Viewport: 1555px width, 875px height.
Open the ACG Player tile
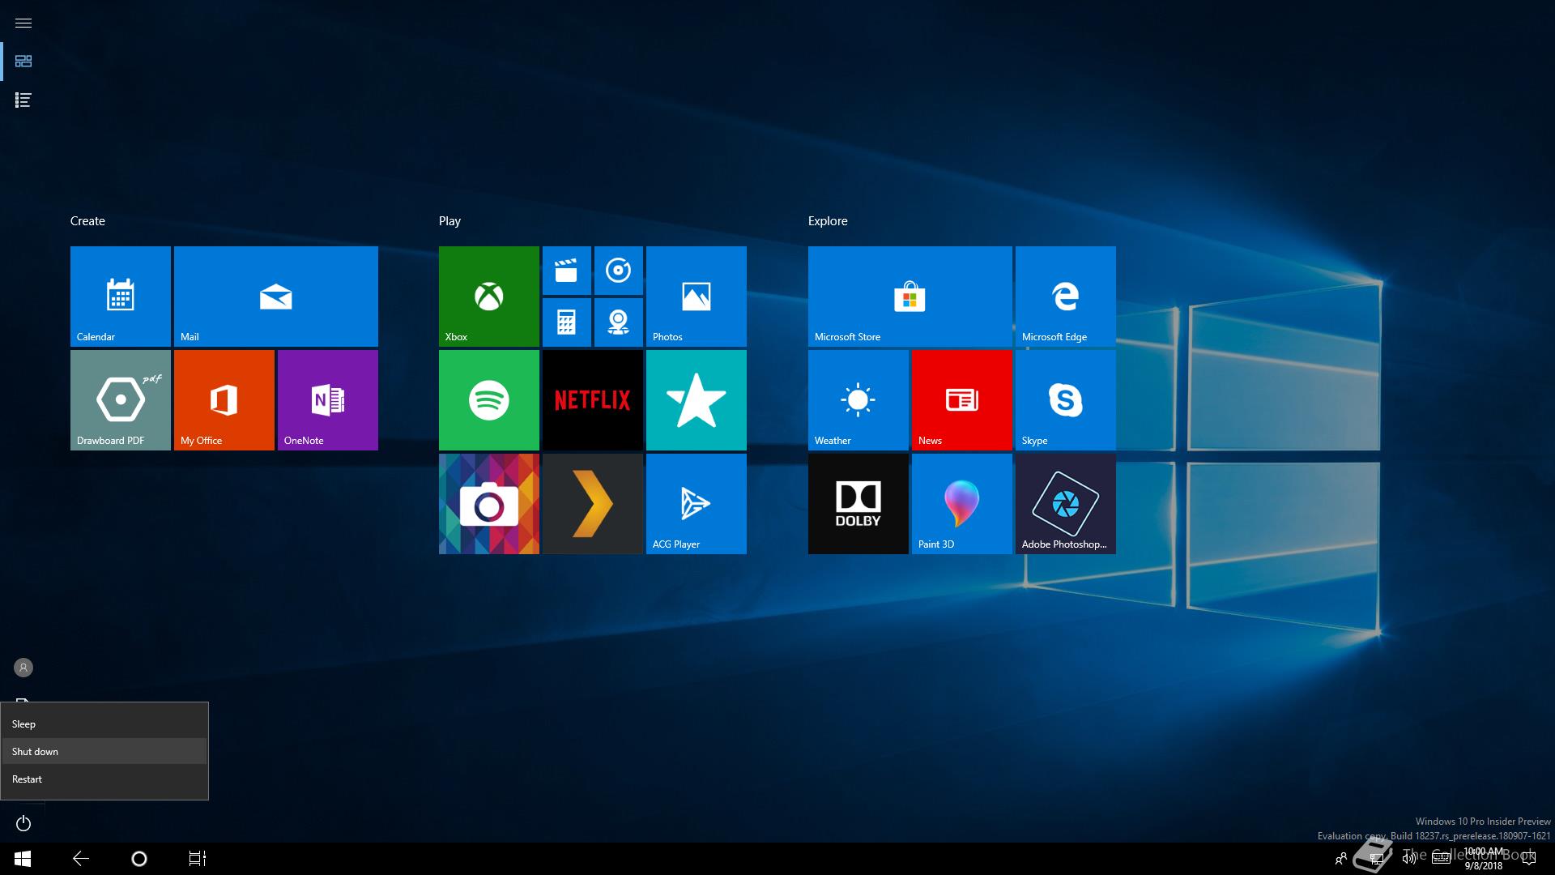[697, 504]
